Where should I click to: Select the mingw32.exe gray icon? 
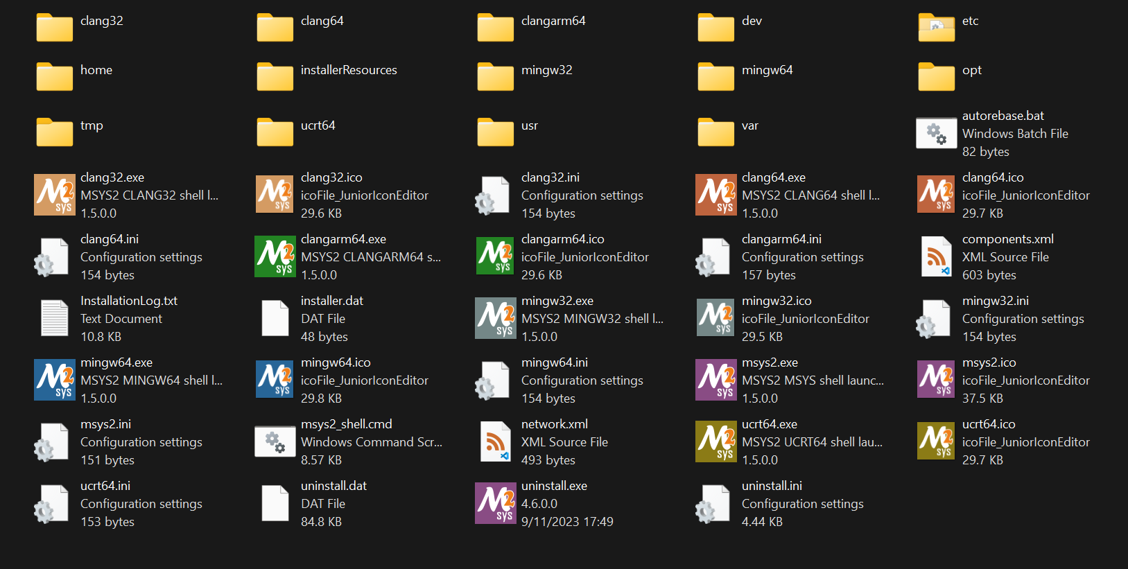click(496, 318)
